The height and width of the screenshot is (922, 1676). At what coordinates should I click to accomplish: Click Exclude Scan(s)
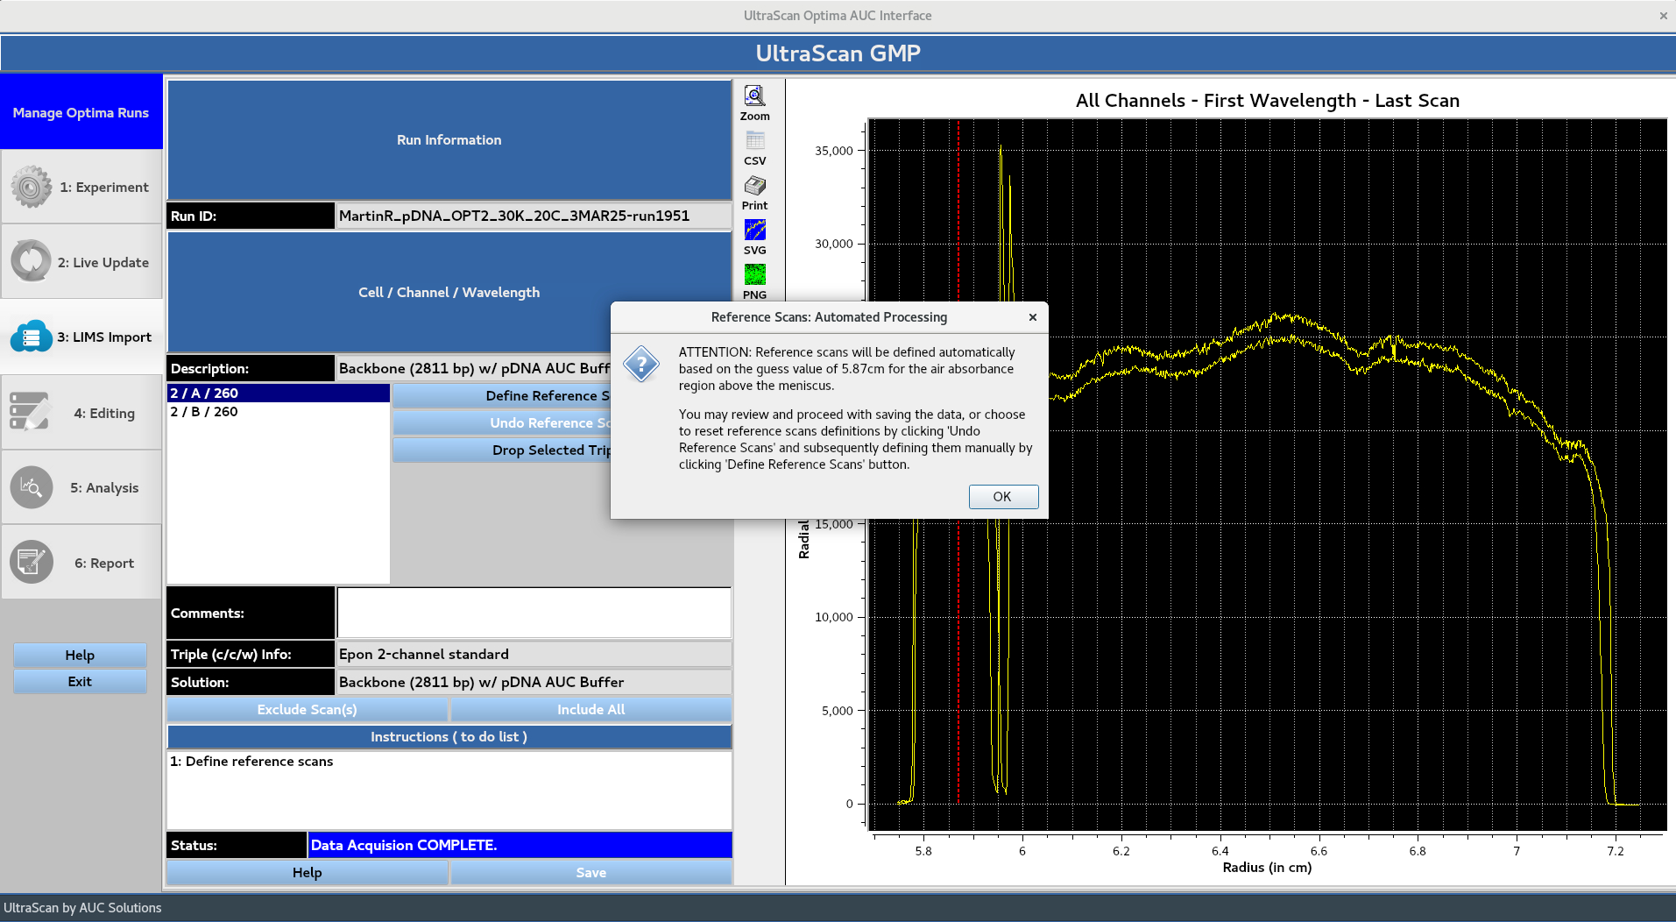[308, 709]
